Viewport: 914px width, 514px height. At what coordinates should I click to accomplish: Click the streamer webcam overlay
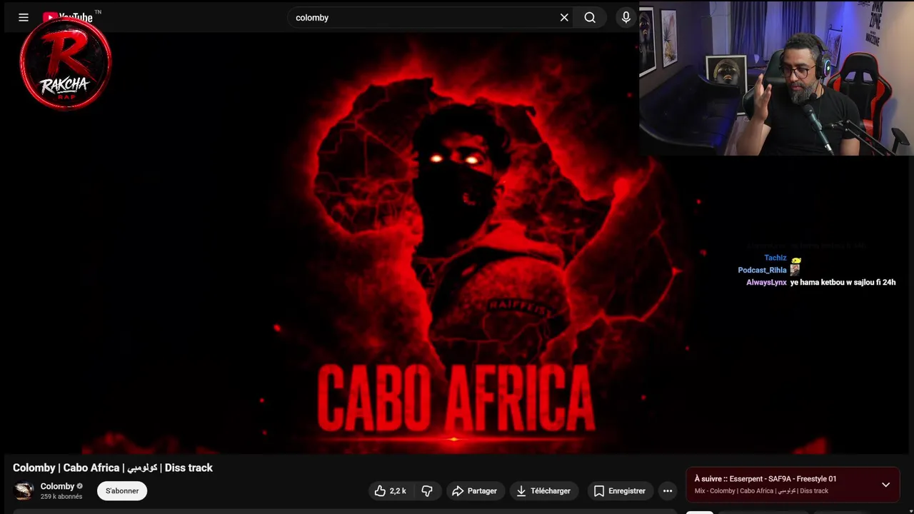pyautogui.click(x=776, y=78)
